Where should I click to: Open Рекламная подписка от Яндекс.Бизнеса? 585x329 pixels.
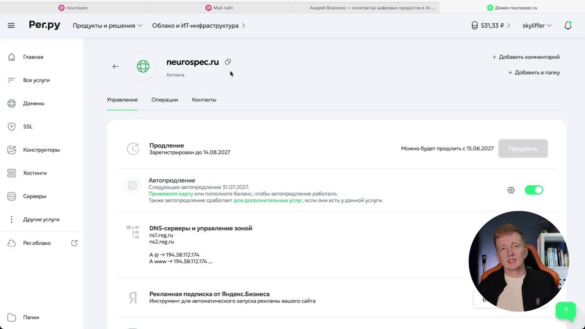click(210, 294)
